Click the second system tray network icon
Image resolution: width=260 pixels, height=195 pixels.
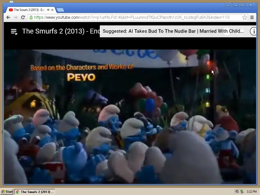coord(242,192)
